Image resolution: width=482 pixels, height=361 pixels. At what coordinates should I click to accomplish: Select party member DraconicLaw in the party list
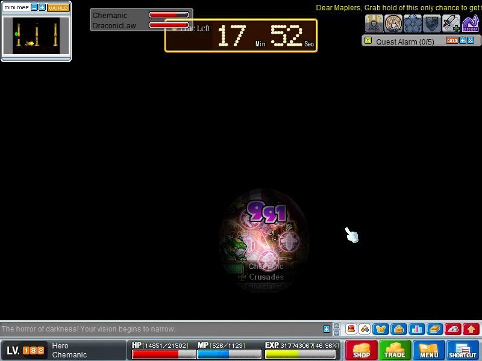pyautogui.click(x=114, y=26)
